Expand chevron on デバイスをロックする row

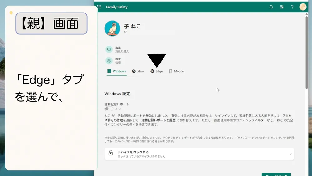coord(291,154)
